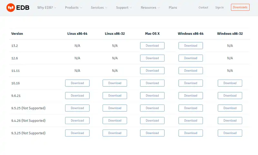
Task: Expand the Services navigation menu
Action: coord(99,7)
